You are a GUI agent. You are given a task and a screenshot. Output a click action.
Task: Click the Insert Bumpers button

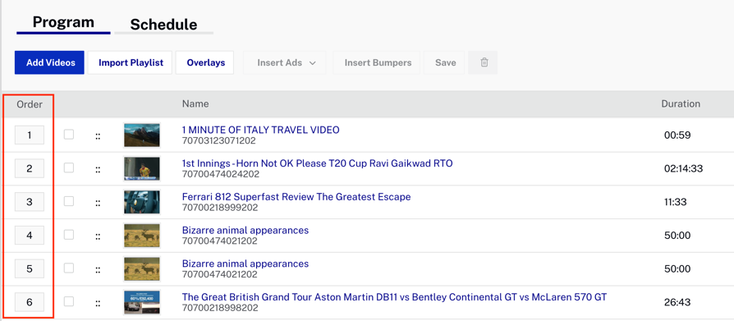click(378, 62)
